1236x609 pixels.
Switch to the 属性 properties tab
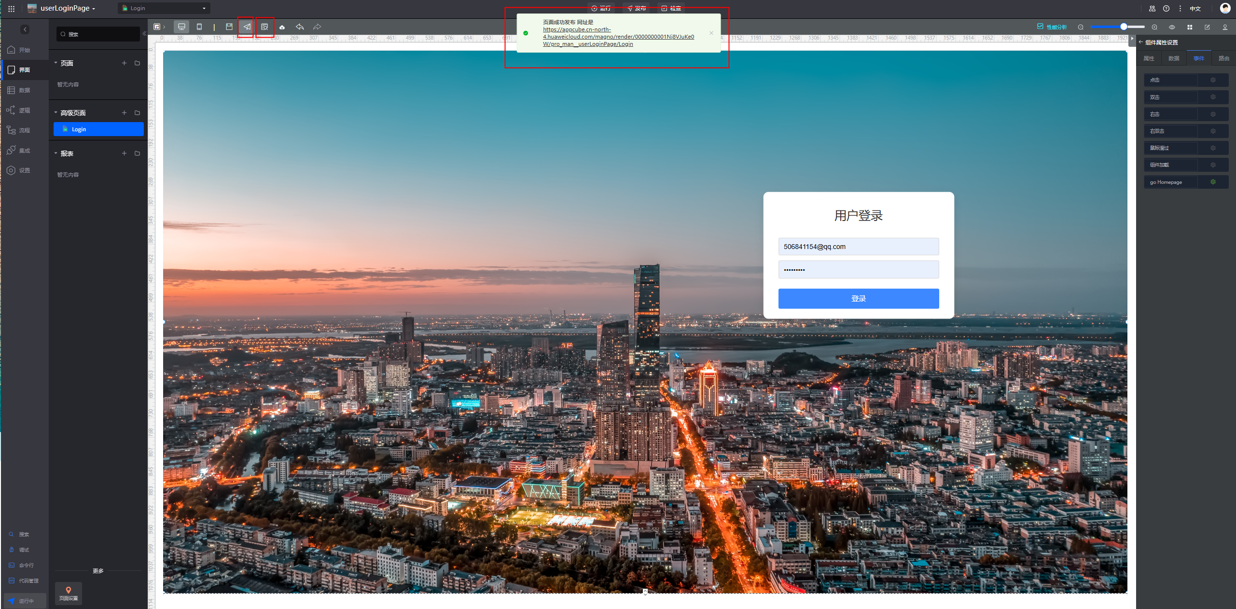click(1149, 58)
